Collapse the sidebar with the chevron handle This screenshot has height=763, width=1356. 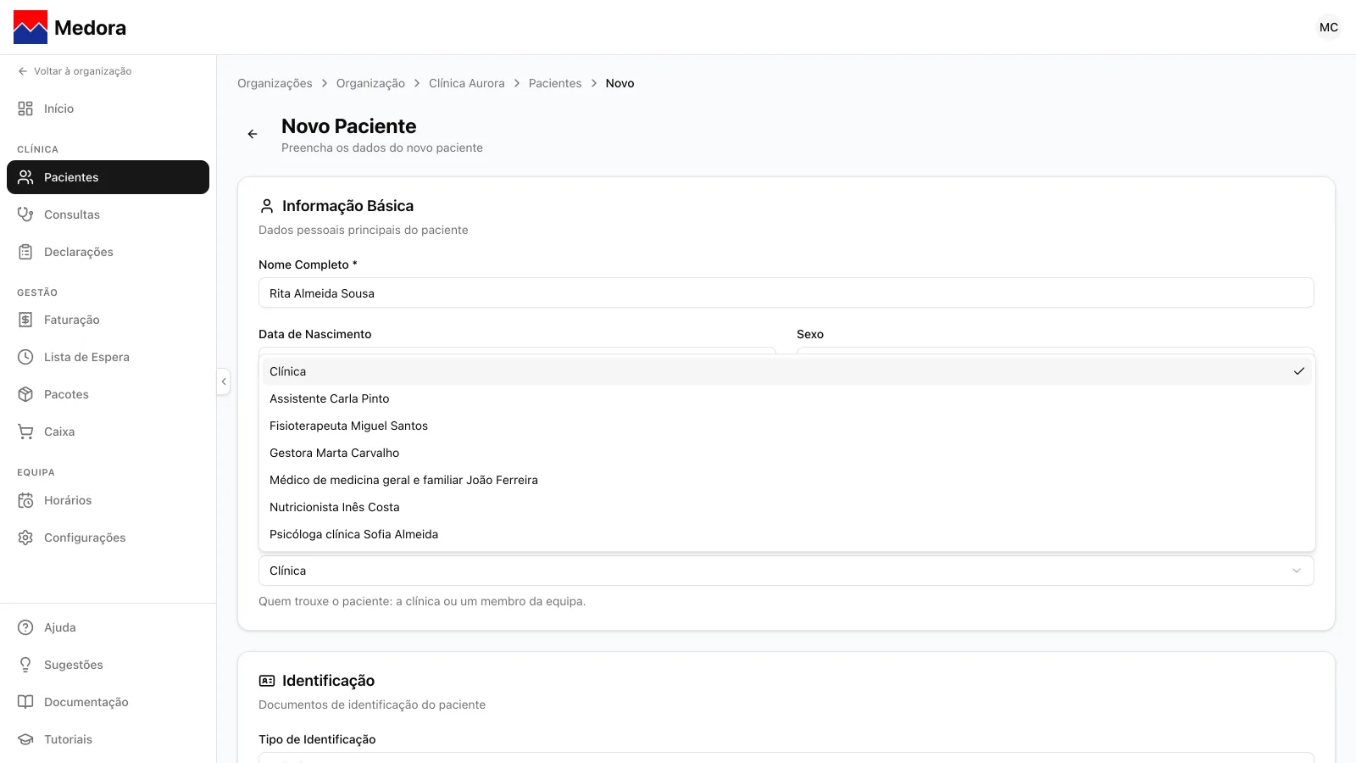pyautogui.click(x=224, y=381)
